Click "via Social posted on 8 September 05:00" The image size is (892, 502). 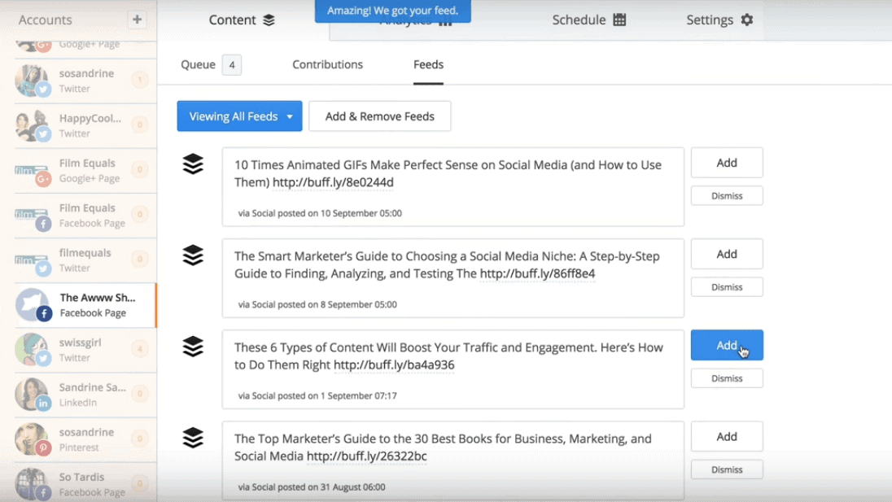[x=317, y=305]
